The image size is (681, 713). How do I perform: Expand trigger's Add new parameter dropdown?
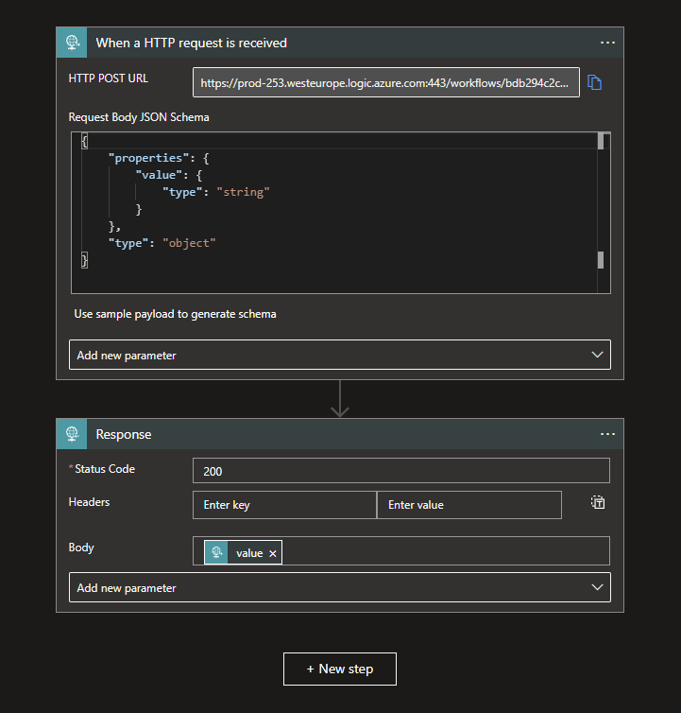(x=339, y=355)
